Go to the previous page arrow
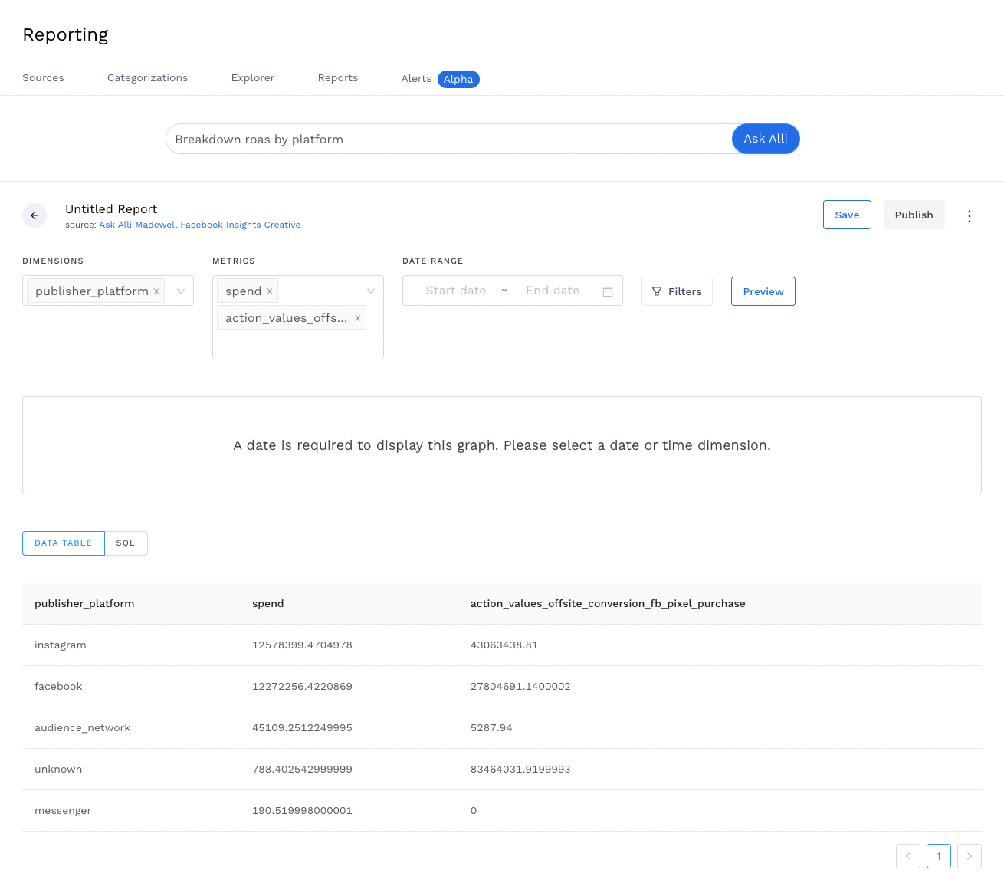 (908, 856)
